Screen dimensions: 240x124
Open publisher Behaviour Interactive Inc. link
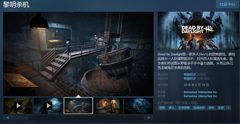tap(201, 96)
